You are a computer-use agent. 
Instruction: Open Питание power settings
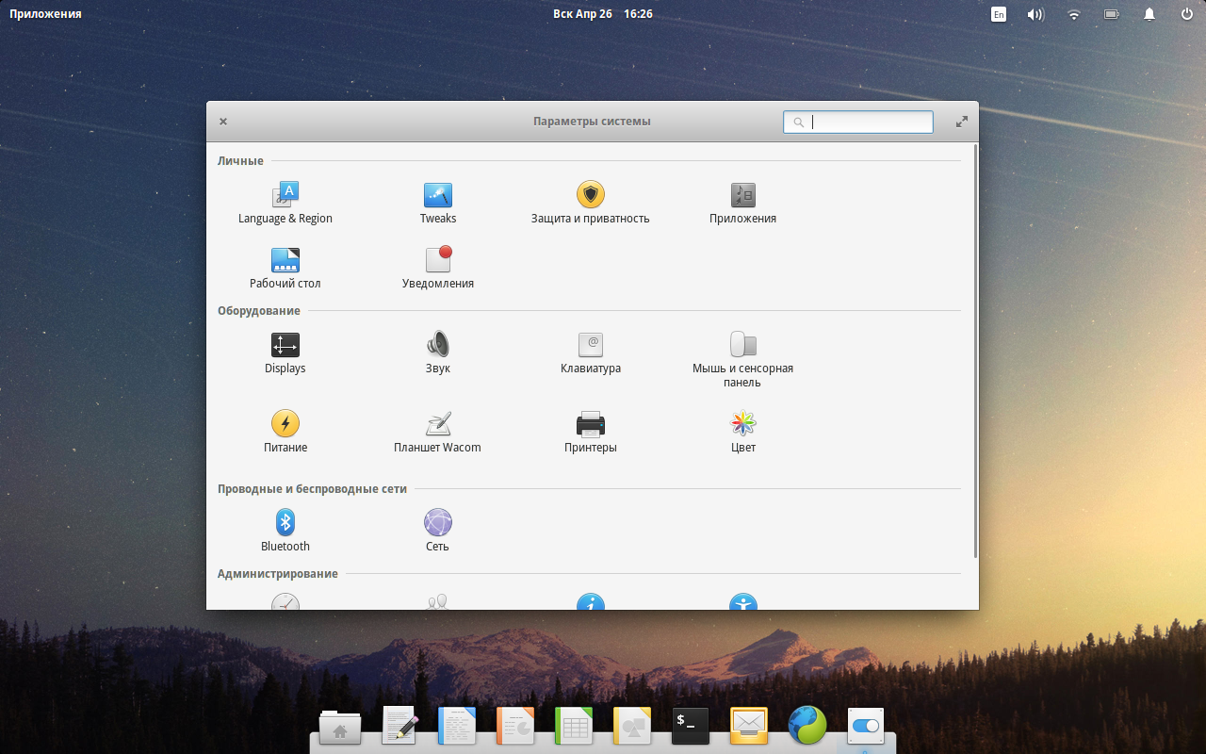285,424
